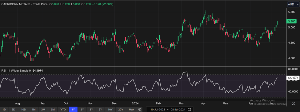The height and width of the screenshot is (112, 300).
Task: Click the 80.0000 RSI axis label
Action: 293,69
